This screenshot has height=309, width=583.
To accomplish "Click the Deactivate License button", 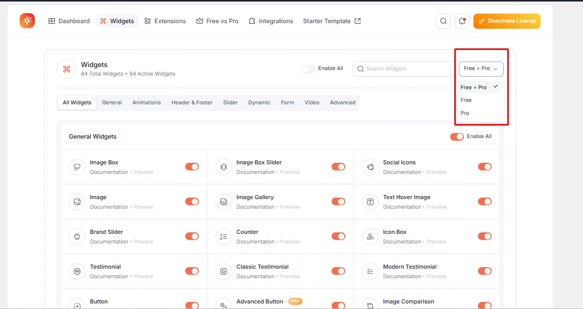I will [x=507, y=21].
